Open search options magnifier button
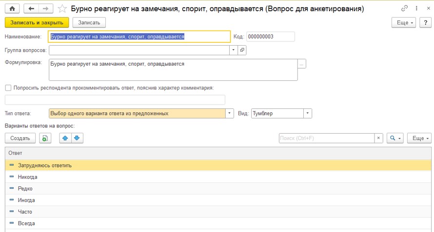 click(x=395, y=138)
